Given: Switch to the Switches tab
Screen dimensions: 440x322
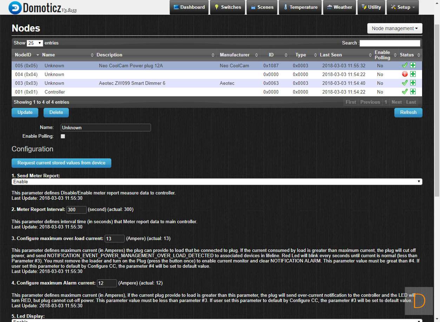Looking at the screenshot, I should point(228,7).
